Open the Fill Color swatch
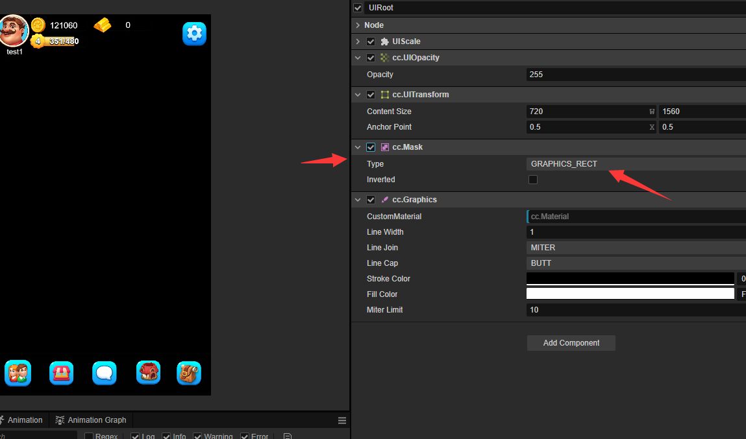Viewport: 746px width, 439px height. coord(630,294)
